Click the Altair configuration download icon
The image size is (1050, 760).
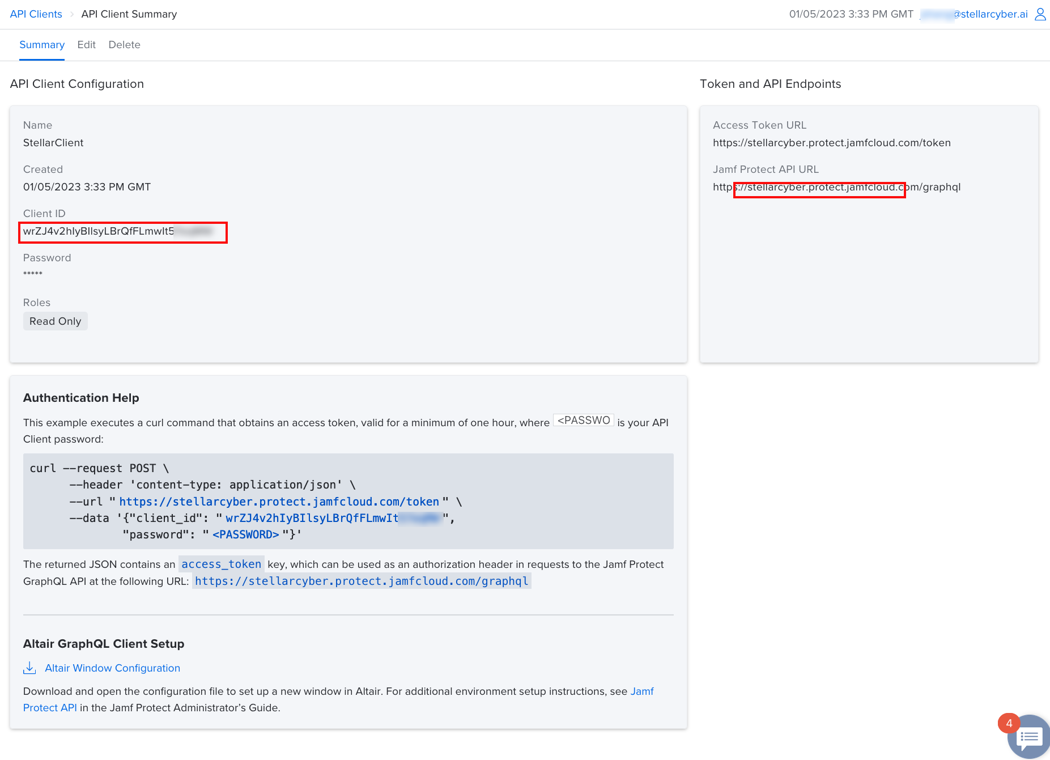(x=29, y=668)
